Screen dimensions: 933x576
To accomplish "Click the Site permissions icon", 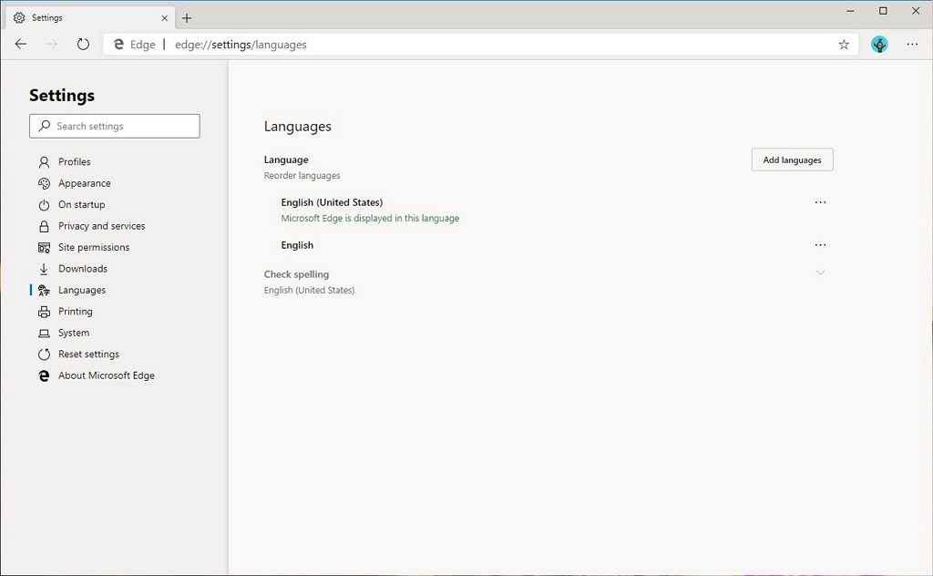I will [x=44, y=248].
